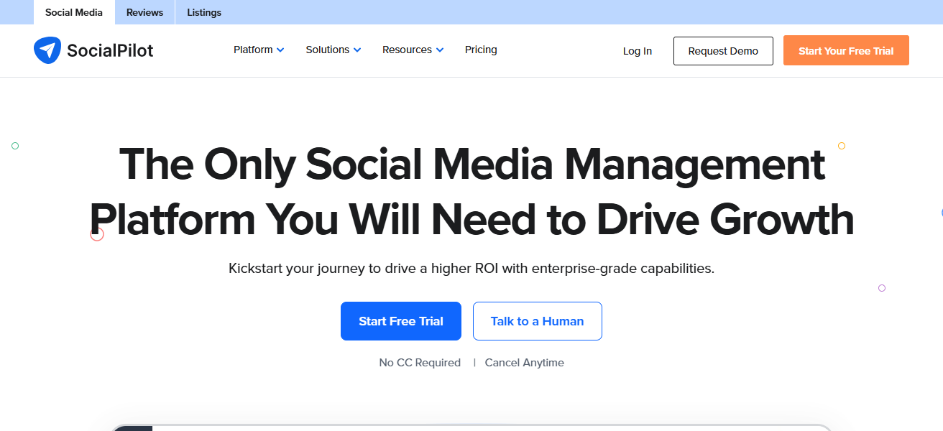Click the blue Start Free Trial button
943x431 pixels.
click(400, 321)
